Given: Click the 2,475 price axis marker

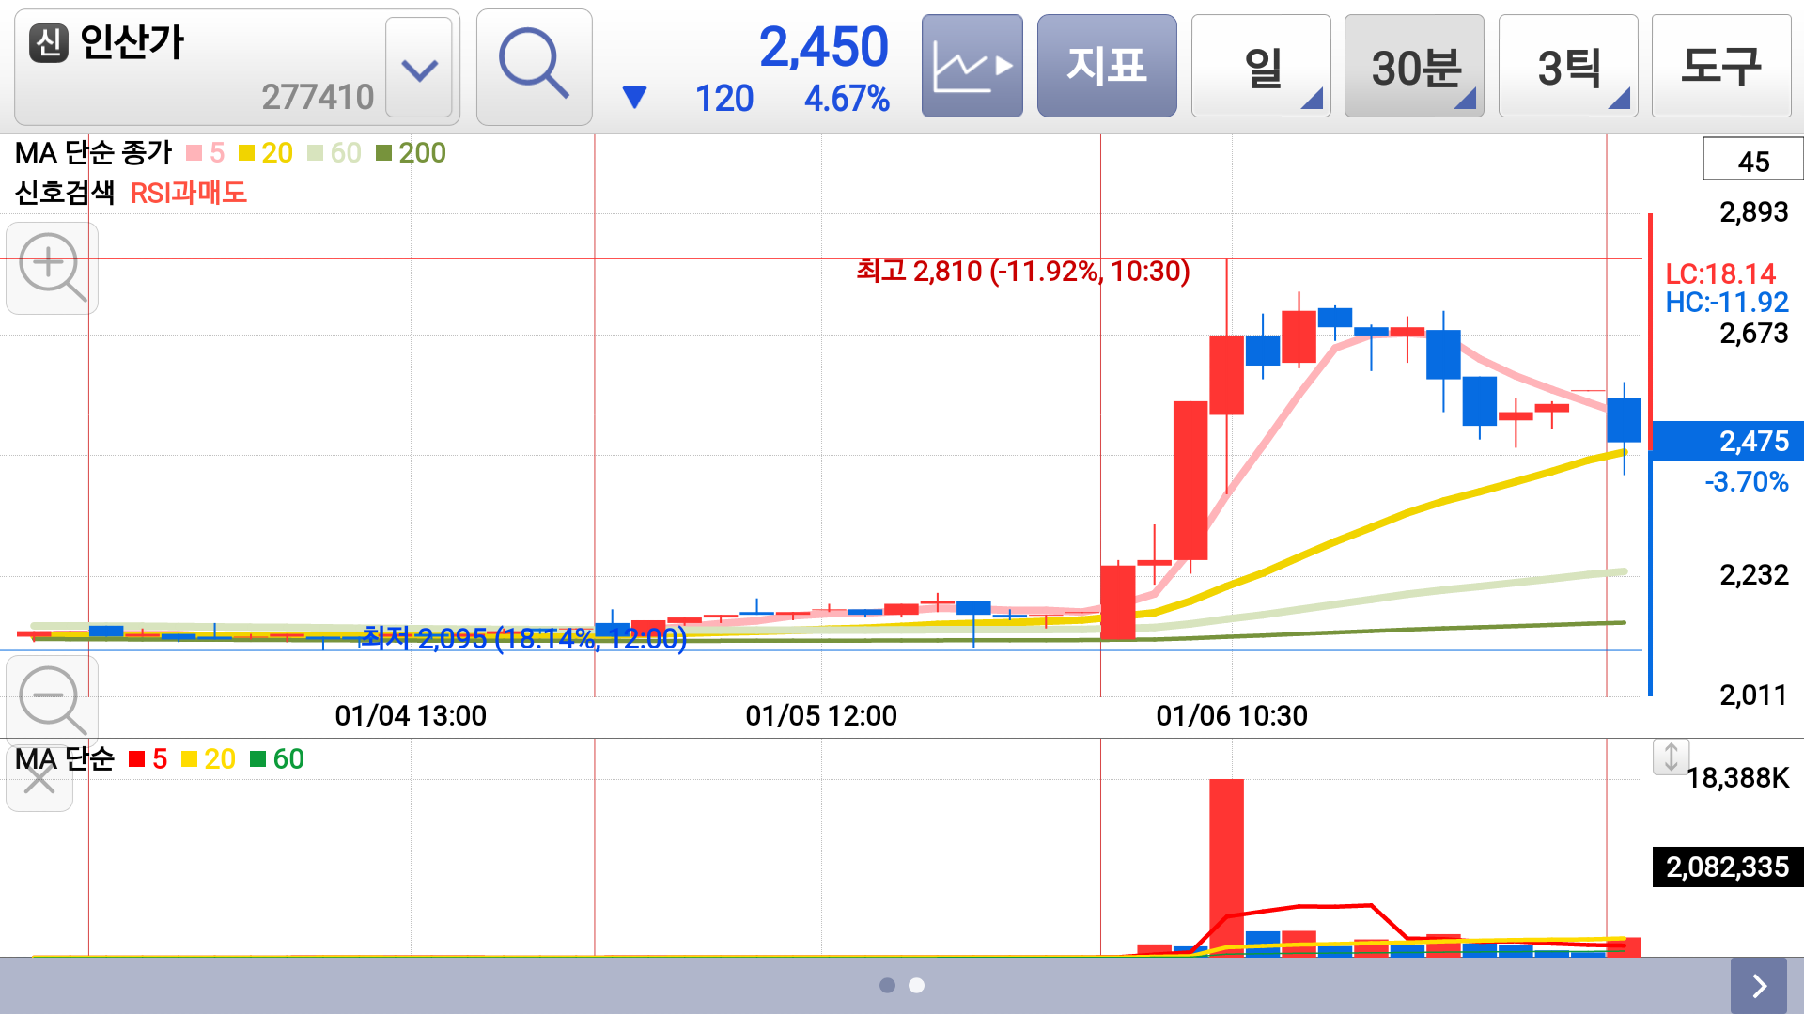Looking at the screenshot, I should click(1727, 441).
